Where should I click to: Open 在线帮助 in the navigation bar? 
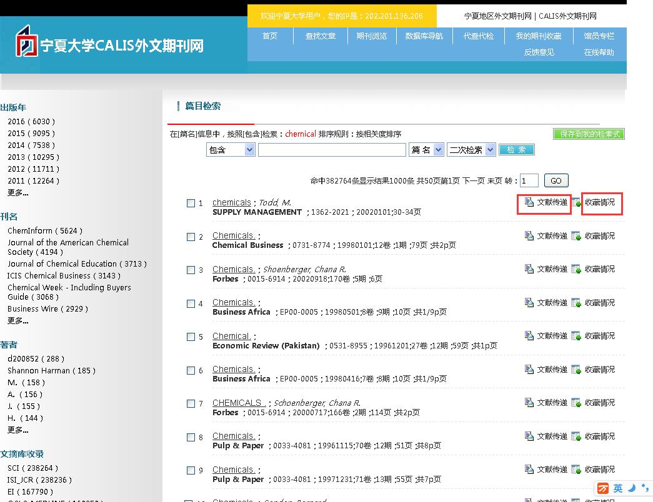(599, 52)
